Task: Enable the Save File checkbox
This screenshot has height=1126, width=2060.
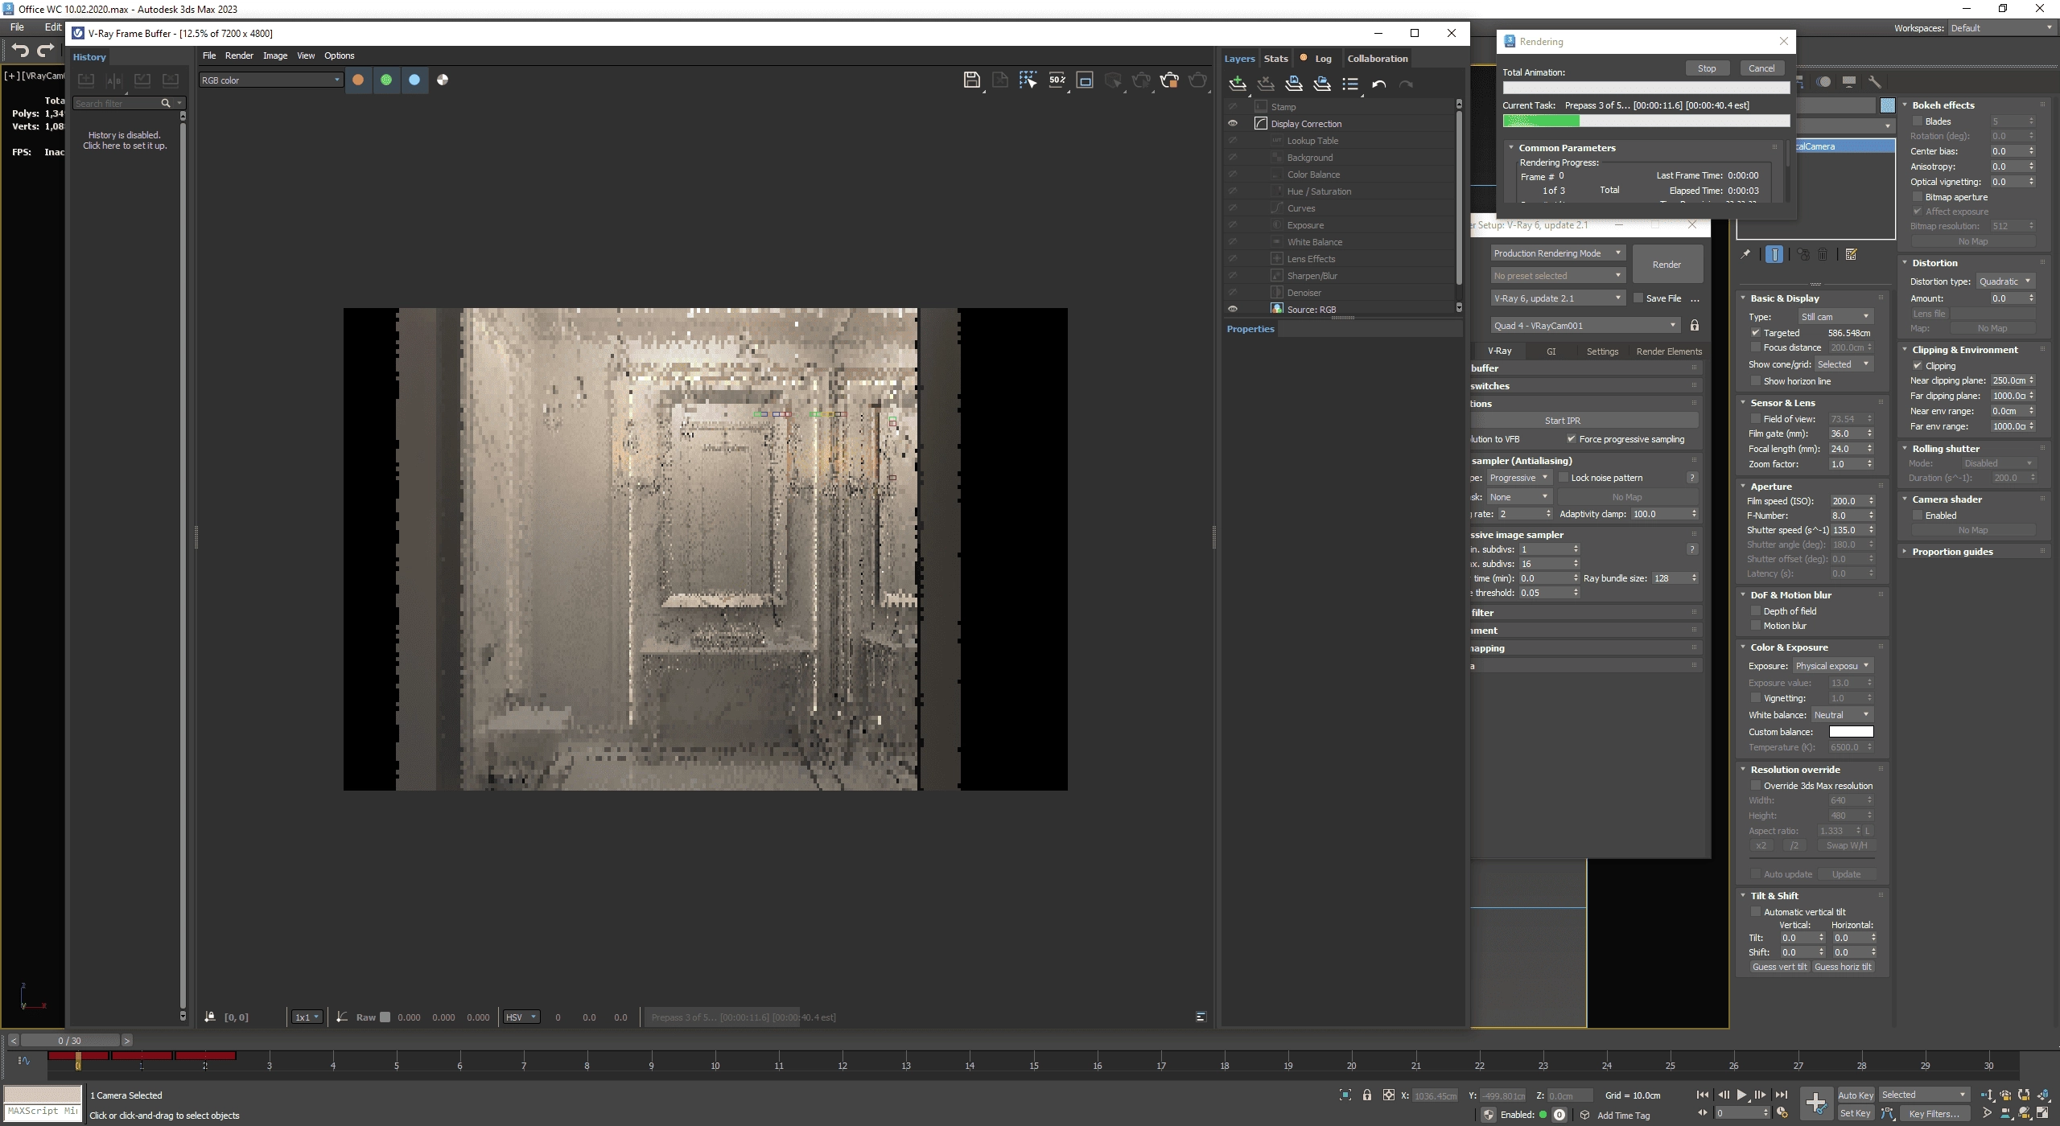Action: click(x=1638, y=298)
